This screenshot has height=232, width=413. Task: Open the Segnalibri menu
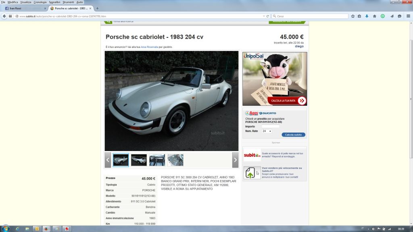click(54, 2)
